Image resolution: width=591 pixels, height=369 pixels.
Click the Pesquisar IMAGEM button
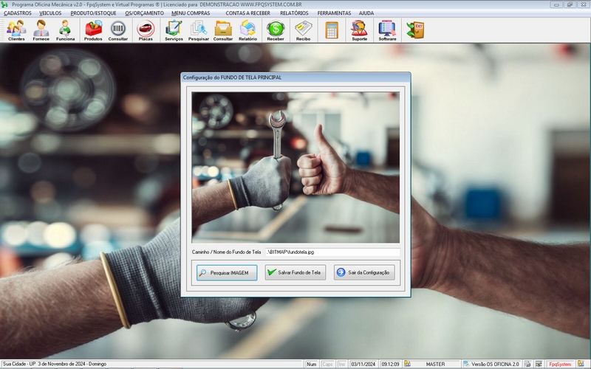pyautogui.click(x=227, y=272)
